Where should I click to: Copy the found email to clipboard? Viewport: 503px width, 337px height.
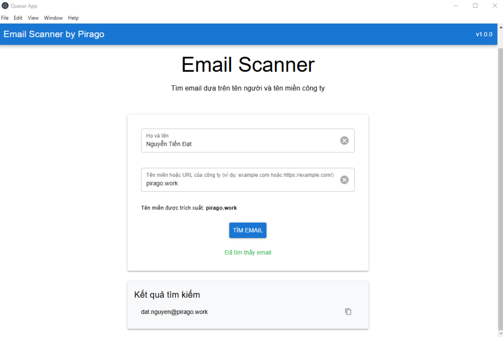point(348,311)
